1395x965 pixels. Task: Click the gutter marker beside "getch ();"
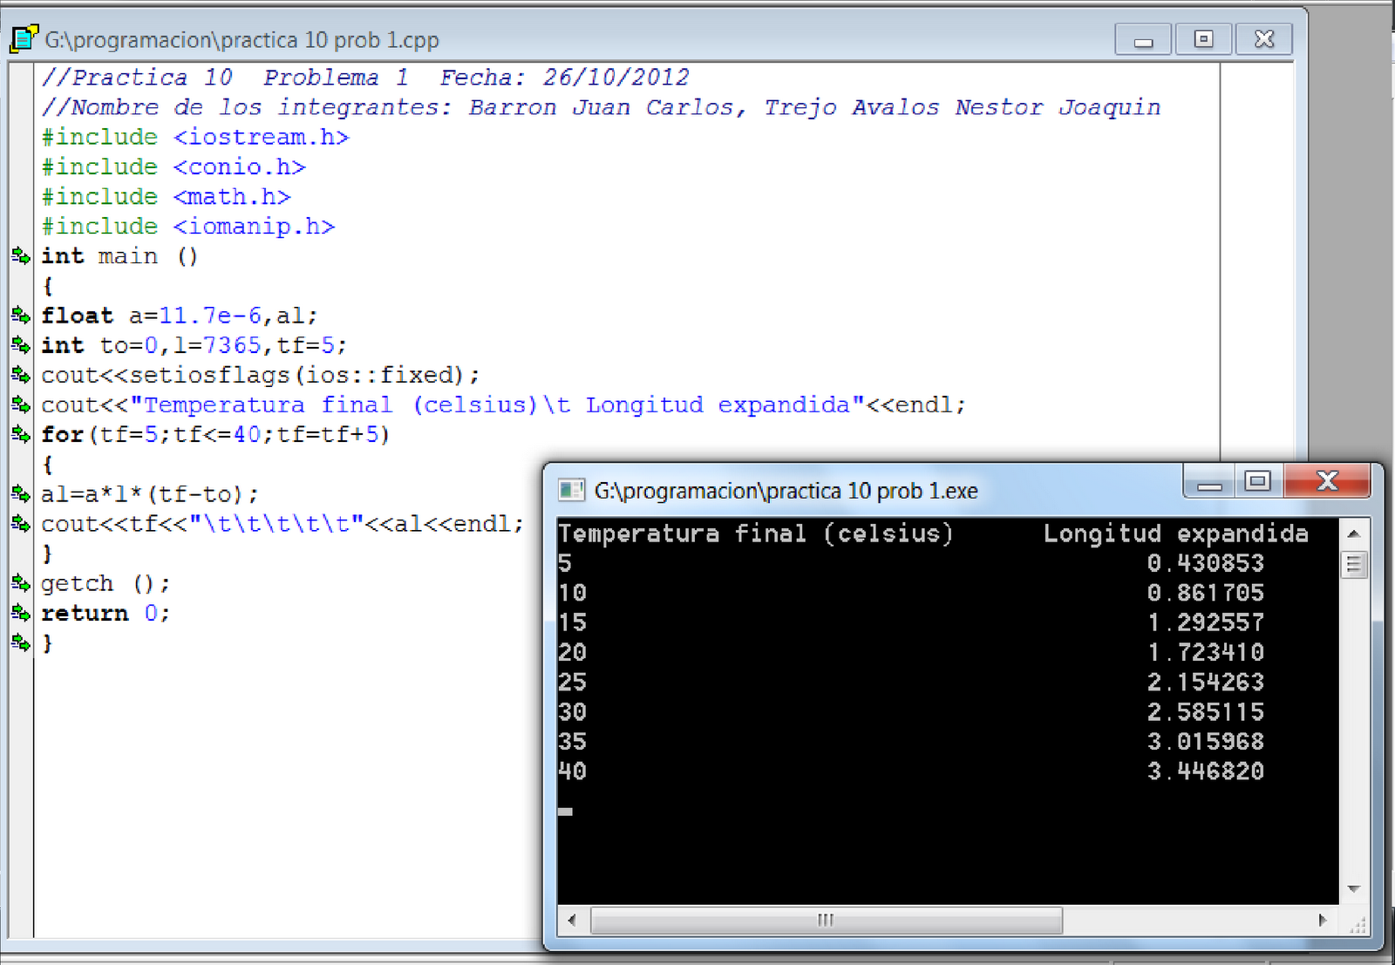click(22, 582)
